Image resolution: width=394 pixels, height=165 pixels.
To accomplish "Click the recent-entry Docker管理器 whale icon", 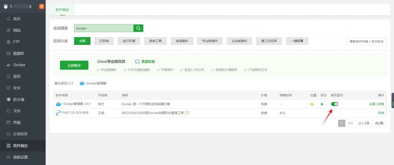I will pos(82,83).
